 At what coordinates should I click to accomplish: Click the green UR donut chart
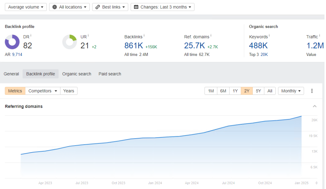click(x=69, y=42)
